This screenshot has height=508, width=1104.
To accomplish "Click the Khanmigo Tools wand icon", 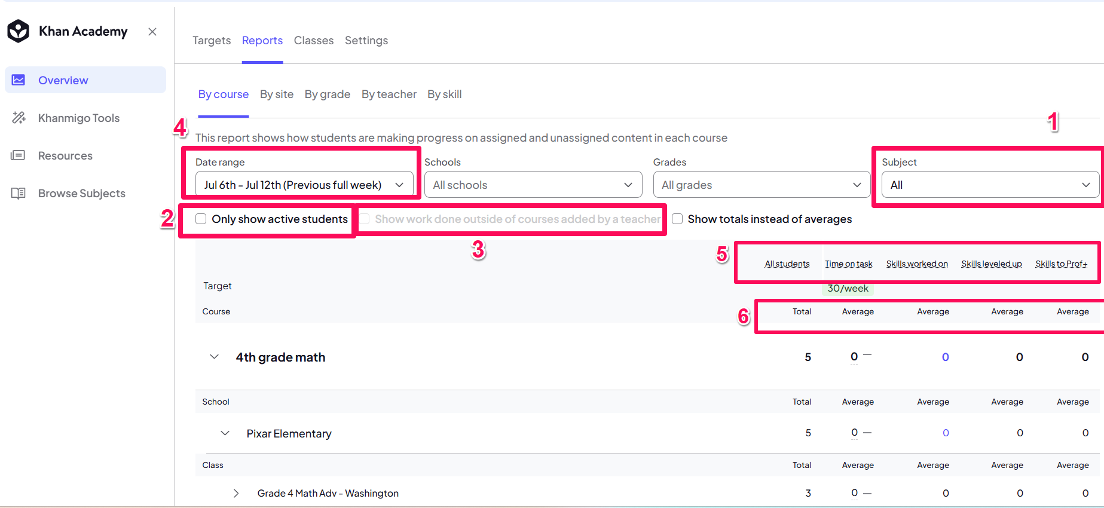I will click(19, 118).
